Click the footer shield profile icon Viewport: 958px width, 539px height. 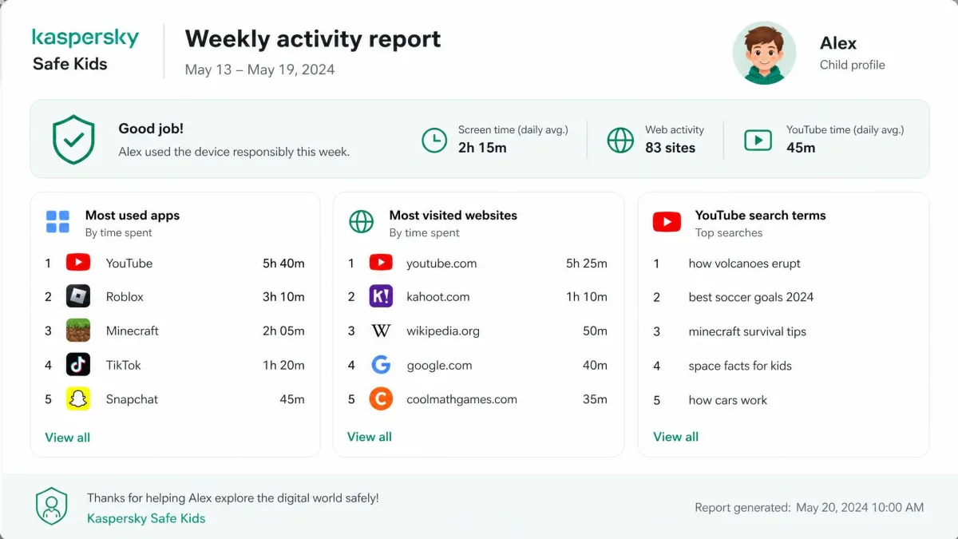[x=52, y=507]
